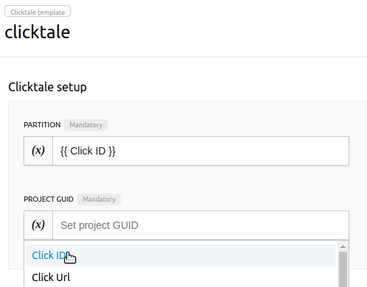The image size is (367, 287).
Task: Click the PARTITION field label
Action: [42, 125]
